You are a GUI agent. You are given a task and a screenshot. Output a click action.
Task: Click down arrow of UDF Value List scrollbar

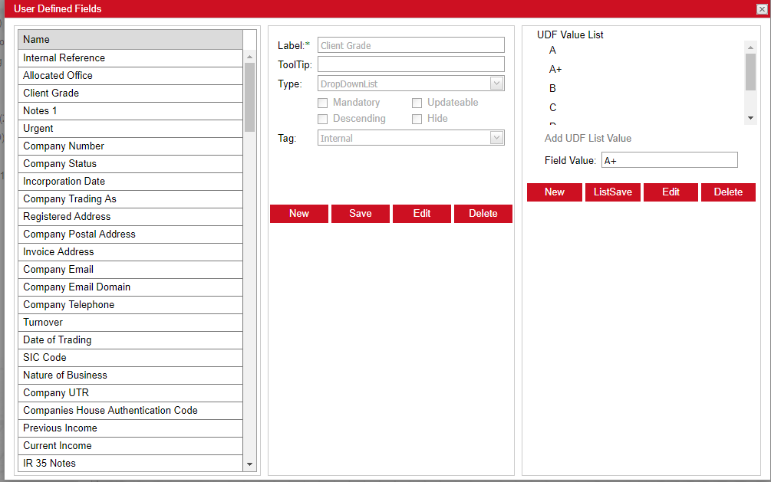pyautogui.click(x=750, y=118)
